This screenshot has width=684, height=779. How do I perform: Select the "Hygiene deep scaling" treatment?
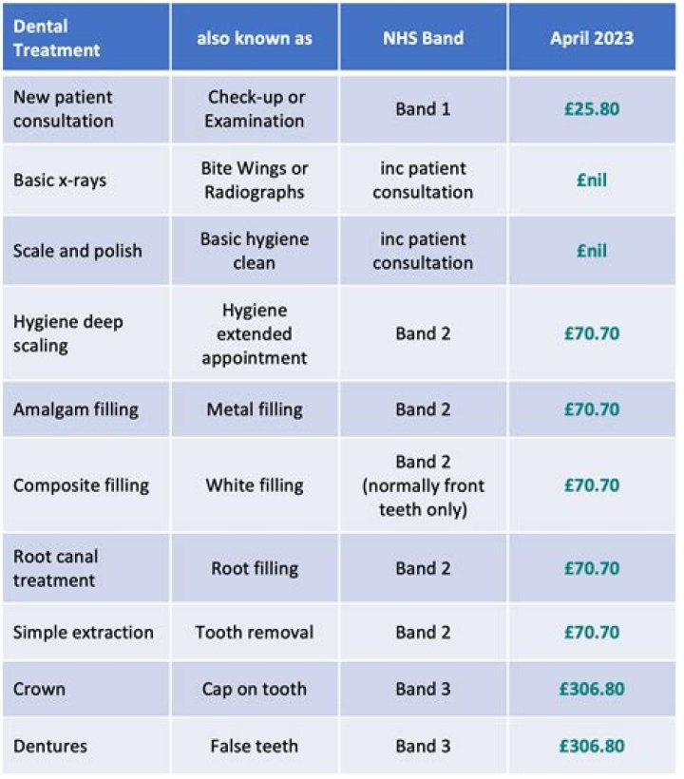68,333
